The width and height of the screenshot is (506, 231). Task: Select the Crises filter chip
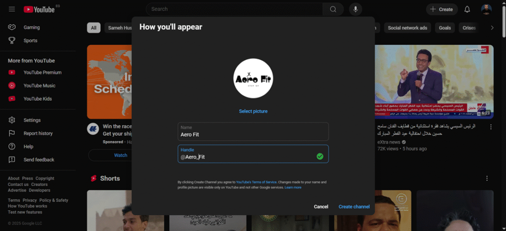pos(468,28)
